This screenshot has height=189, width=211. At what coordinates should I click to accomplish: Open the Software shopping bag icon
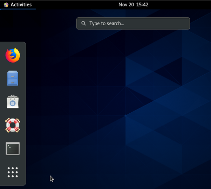coord(13,102)
